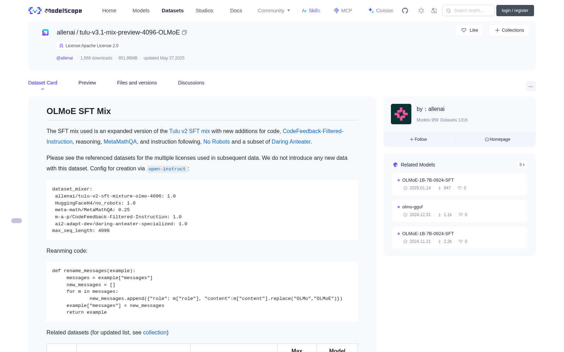Click the ModelScope logo
The height and width of the screenshot is (352, 564).
click(x=55, y=11)
